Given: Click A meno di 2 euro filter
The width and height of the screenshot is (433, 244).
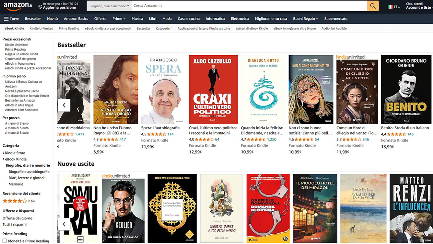Looking at the screenshot, I should click(x=17, y=124).
